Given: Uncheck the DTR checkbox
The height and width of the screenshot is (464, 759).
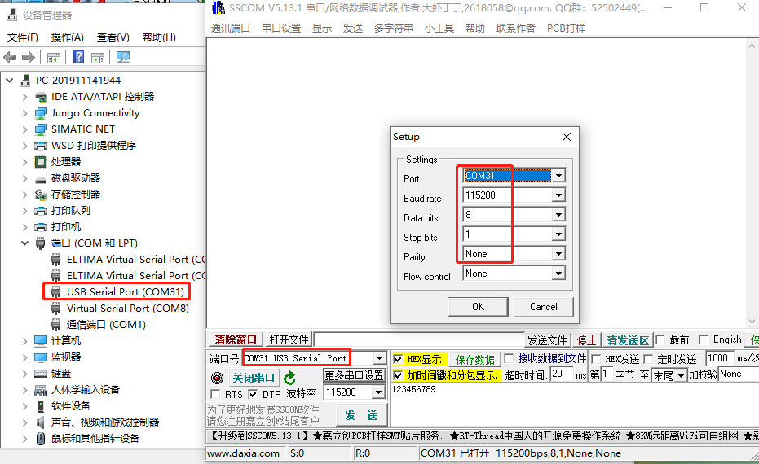Looking at the screenshot, I should (253, 395).
